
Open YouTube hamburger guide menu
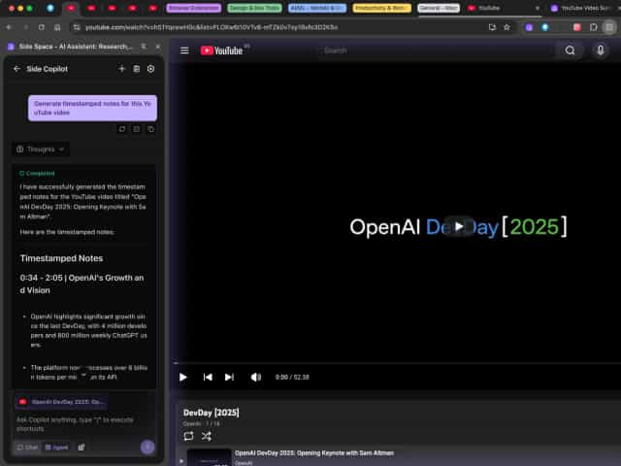(184, 50)
